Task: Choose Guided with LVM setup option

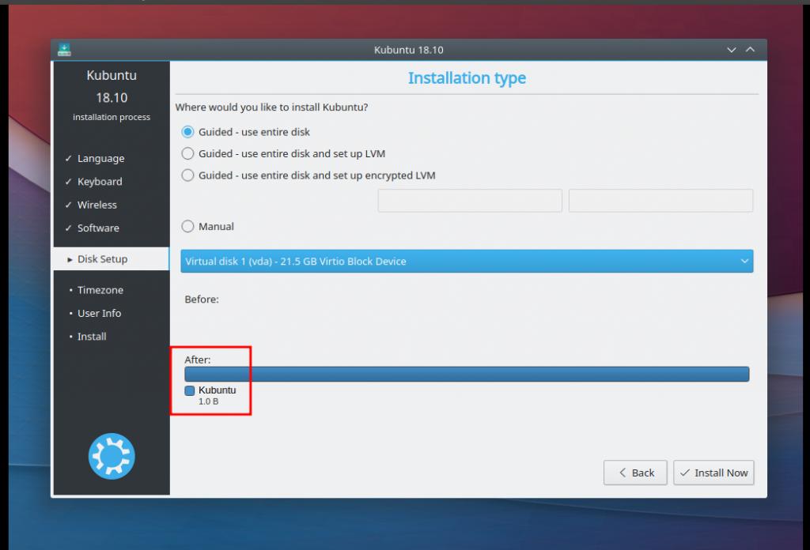Action: pyautogui.click(x=188, y=153)
